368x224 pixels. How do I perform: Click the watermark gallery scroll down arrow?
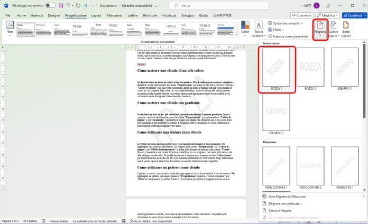coord(364,190)
